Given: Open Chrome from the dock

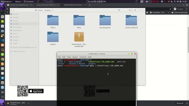Looking at the screenshot, I should pos(2,59).
